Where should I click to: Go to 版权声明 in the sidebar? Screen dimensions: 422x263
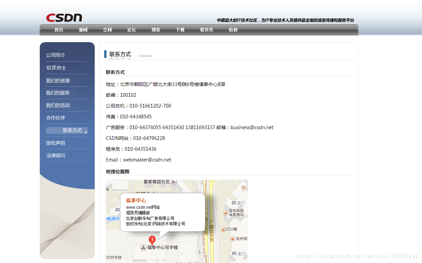pyautogui.click(x=56, y=143)
